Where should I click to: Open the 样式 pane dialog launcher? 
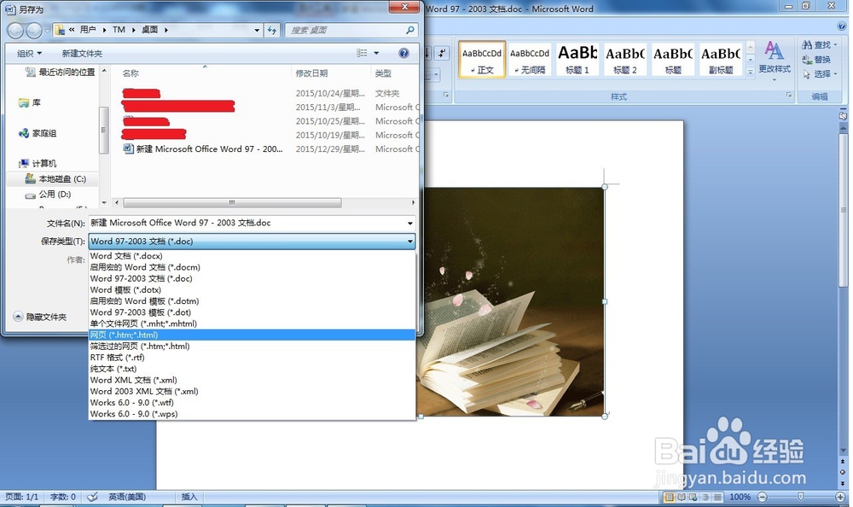(x=789, y=96)
